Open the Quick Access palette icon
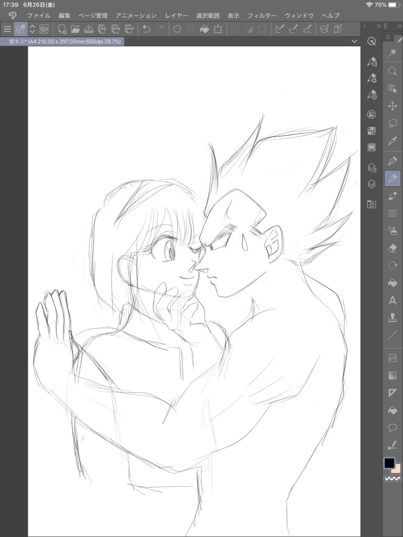Image resolution: width=403 pixels, height=537 pixels. pos(371,41)
